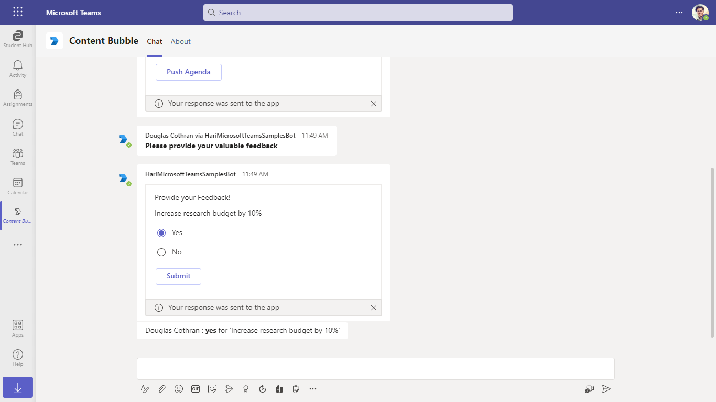Screen dimensions: 716x402
Task: Select Content Bubble app in sidebar
Action: point(18,215)
